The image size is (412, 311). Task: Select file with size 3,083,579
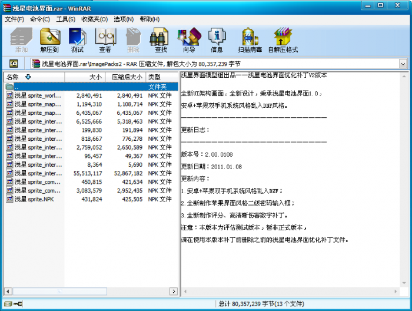tap(91, 191)
